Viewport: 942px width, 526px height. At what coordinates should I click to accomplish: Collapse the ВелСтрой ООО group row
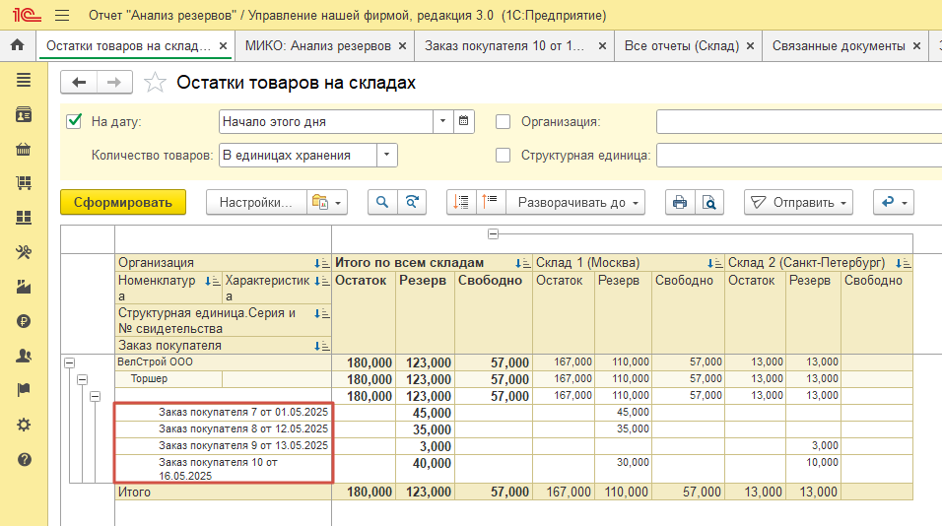[70, 362]
